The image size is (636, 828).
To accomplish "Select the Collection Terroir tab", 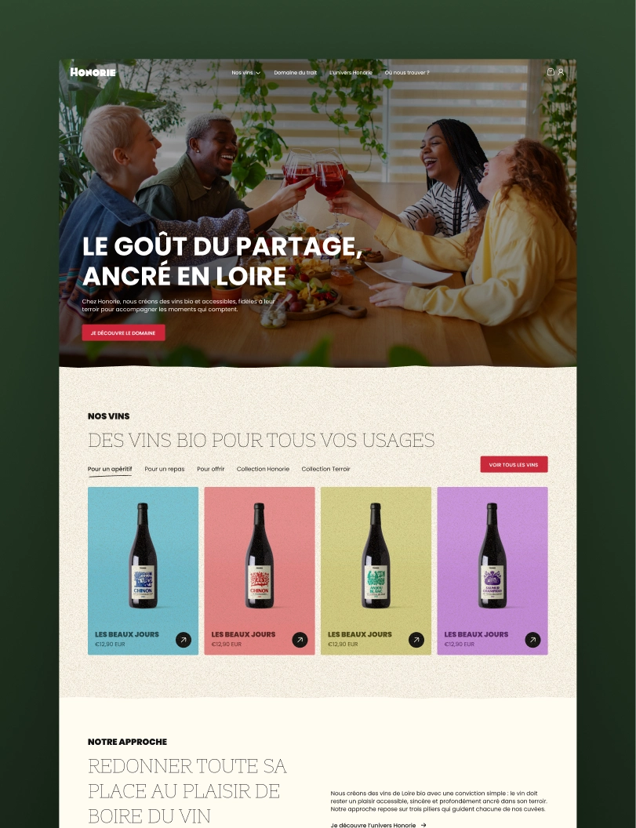I will point(326,469).
